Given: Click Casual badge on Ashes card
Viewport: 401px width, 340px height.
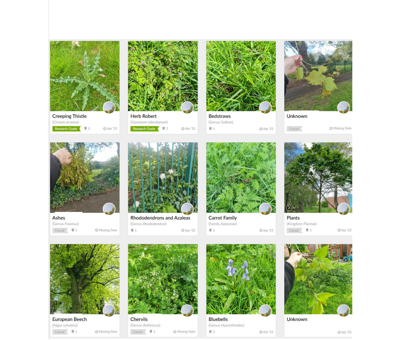Looking at the screenshot, I should 60,230.
